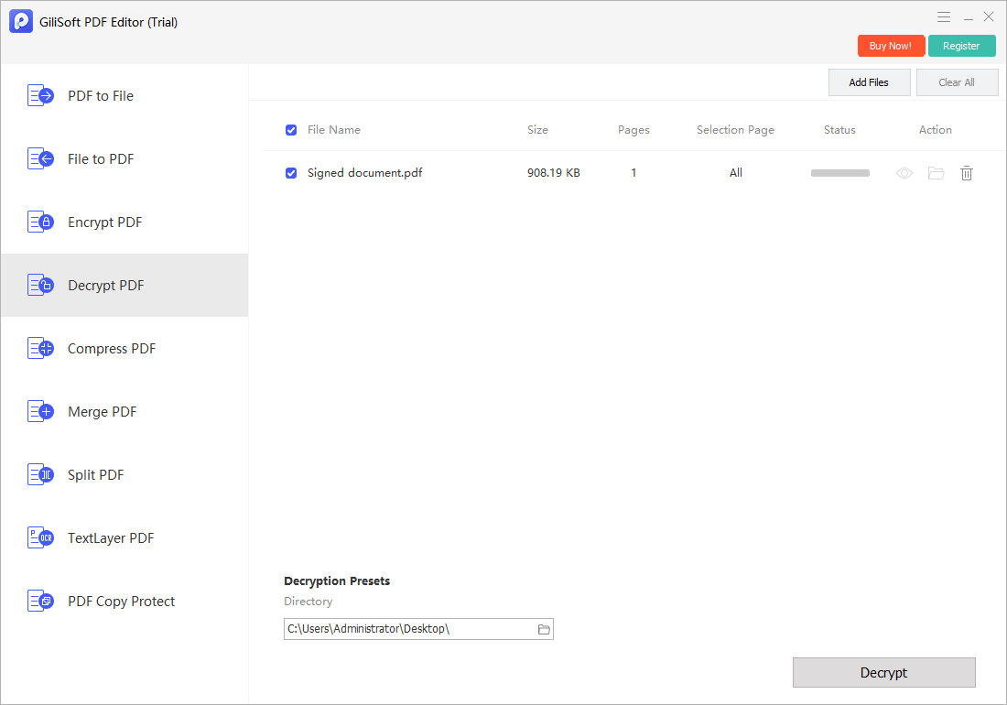Select Decrypt PDF label in the sidebar

[106, 285]
